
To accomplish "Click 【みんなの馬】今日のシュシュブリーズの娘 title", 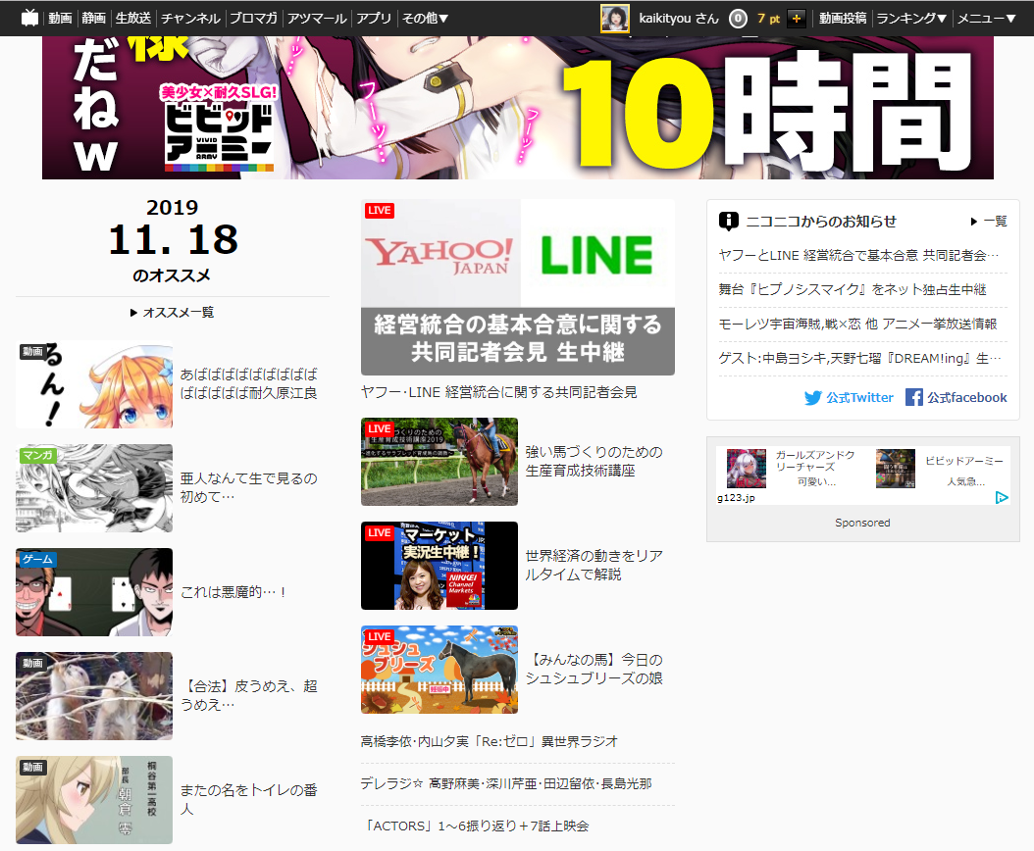I will tap(595, 669).
